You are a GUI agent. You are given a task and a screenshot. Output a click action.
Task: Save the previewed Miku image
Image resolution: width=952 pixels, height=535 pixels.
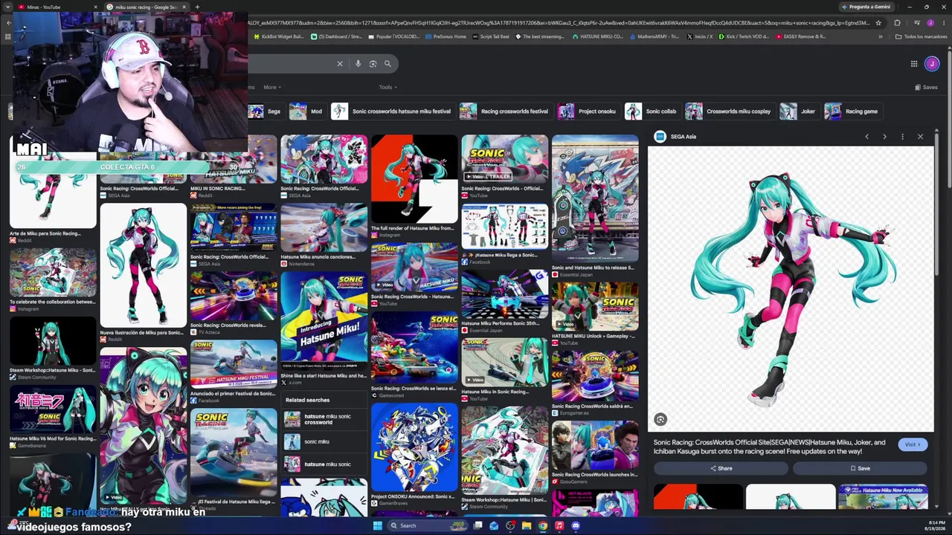tap(860, 468)
